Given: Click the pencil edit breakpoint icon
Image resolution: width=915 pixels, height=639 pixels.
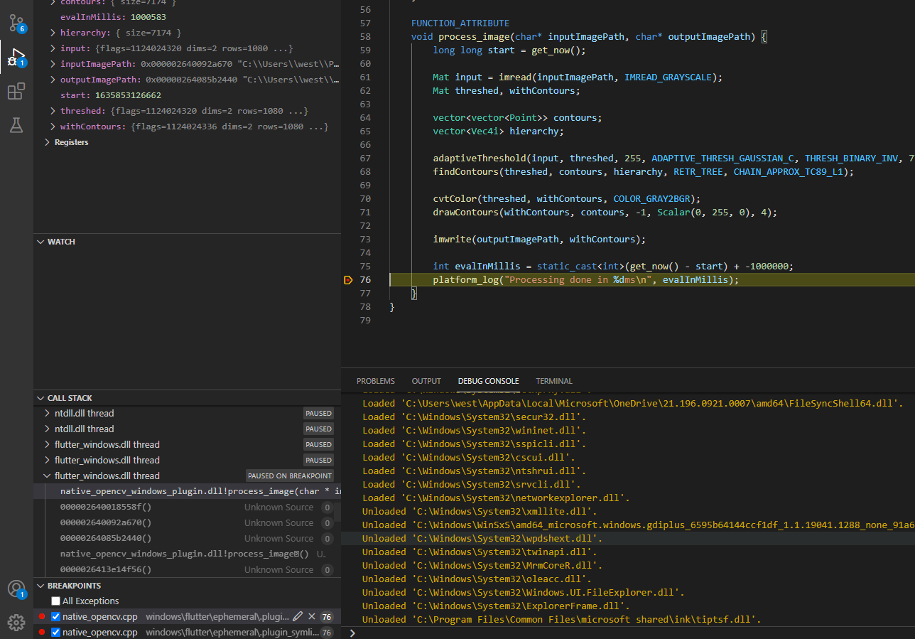Looking at the screenshot, I should click(298, 616).
